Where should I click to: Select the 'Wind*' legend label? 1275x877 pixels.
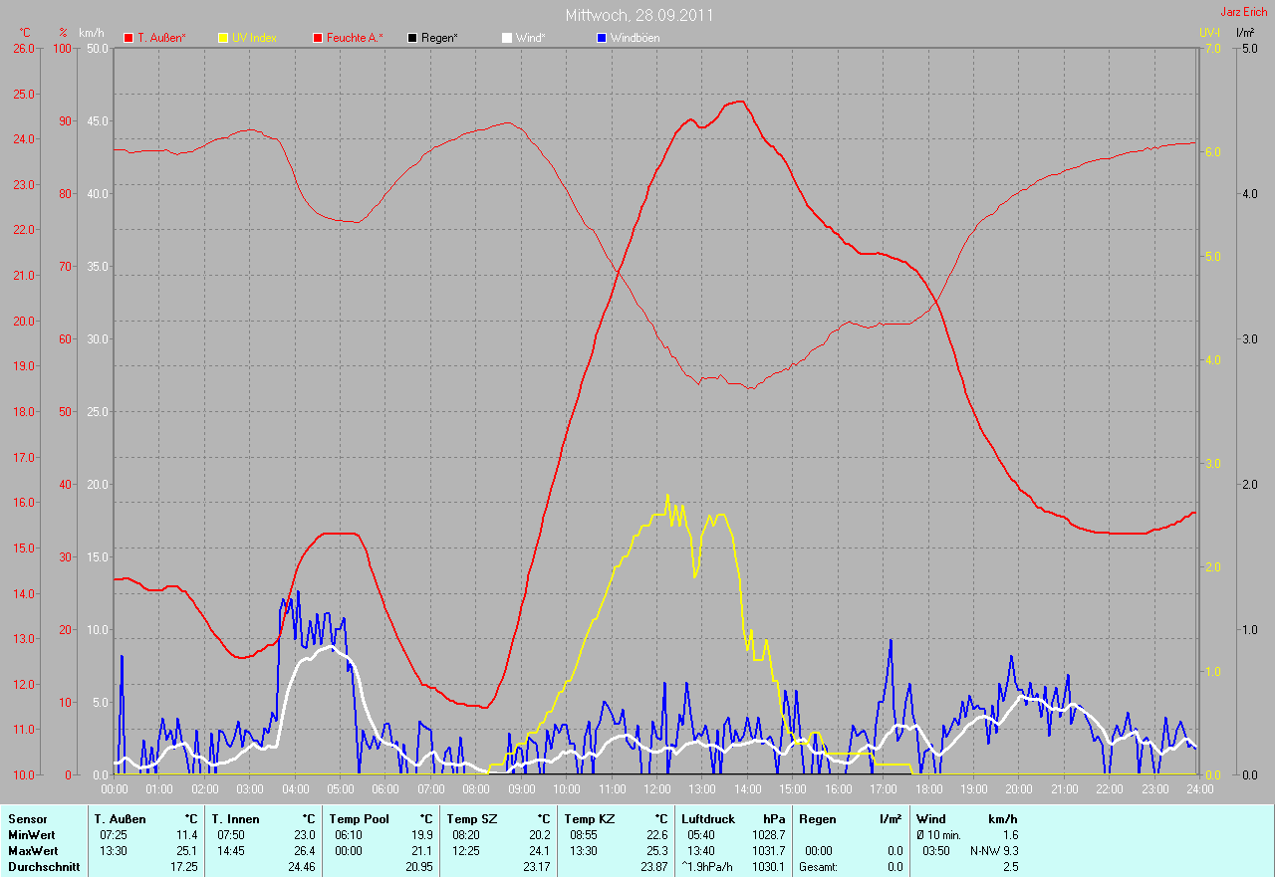[x=531, y=38]
